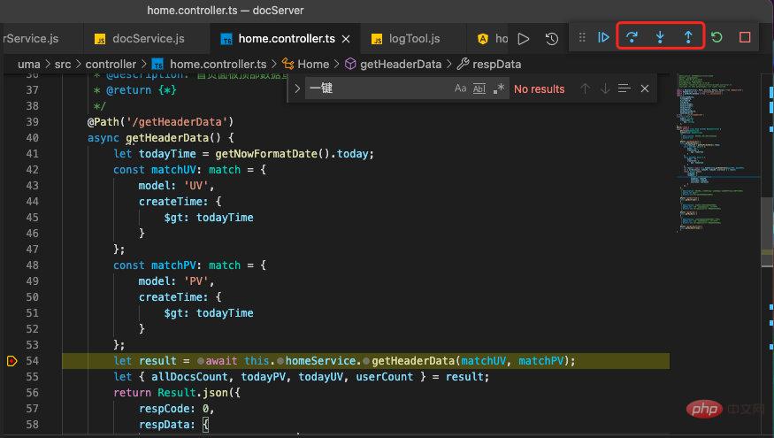Click the Step Into debug icon
This screenshot has width=774, height=438.
coord(660,38)
